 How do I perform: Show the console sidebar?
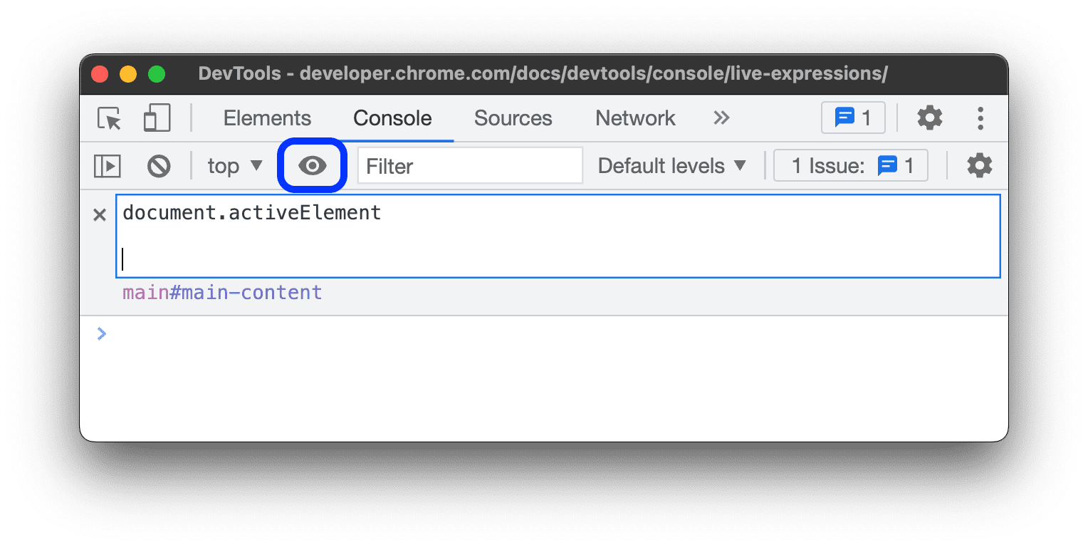pyautogui.click(x=108, y=165)
